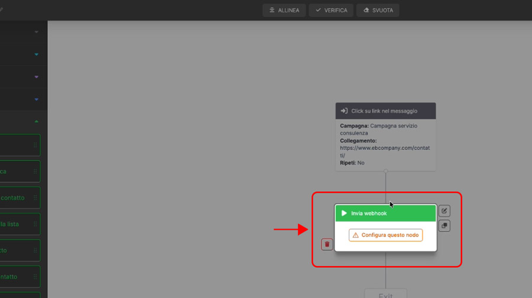Collapse the green sidebar section

click(37, 122)
